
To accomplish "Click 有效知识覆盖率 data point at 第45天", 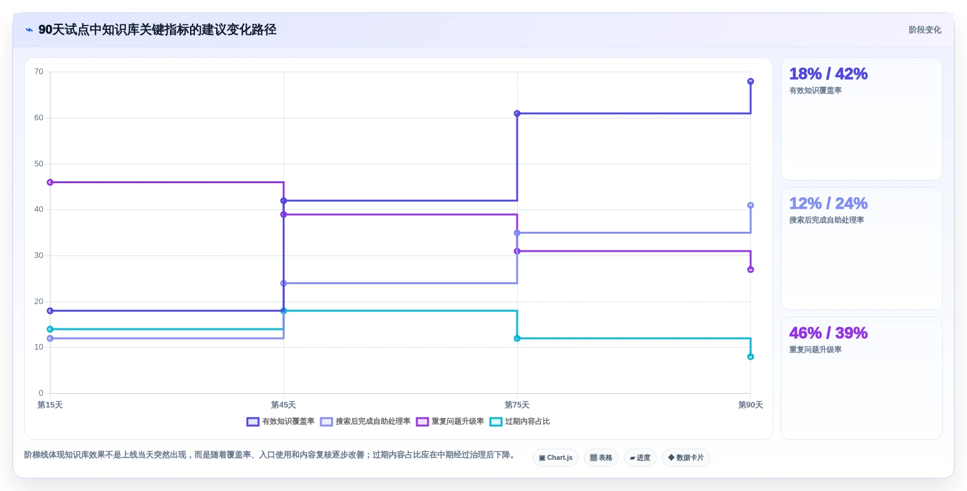I will point(283,201).
